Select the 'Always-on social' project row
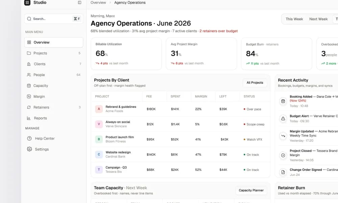This screenshot has width=338, height=203. pyautogui.click(x=180, y=124)
